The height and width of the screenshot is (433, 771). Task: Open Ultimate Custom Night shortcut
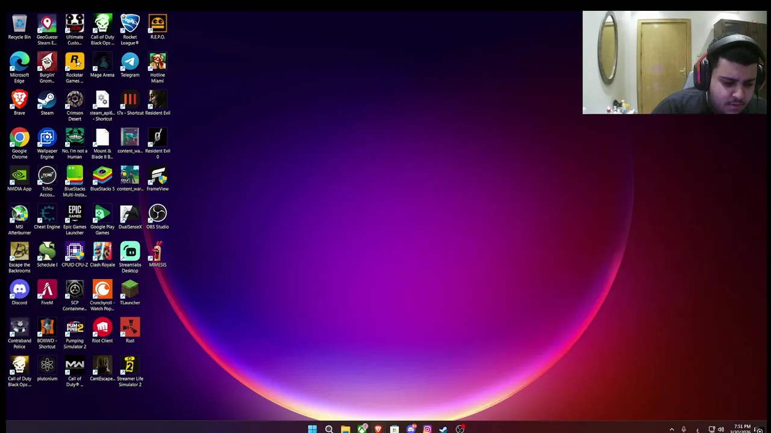pos(75,30)
